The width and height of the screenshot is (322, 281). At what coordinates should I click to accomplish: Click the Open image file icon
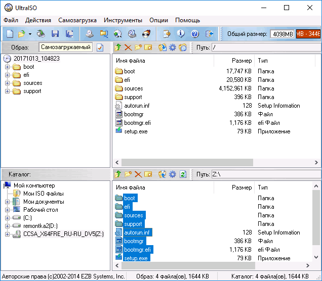pyautogui.click(x=22, y=34)
